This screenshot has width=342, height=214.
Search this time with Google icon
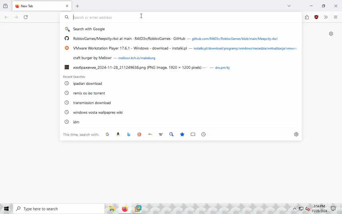[107, 134]
